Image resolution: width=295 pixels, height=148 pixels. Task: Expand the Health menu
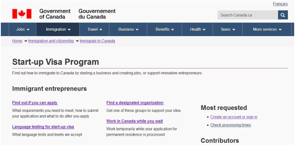tap(197, 30)
